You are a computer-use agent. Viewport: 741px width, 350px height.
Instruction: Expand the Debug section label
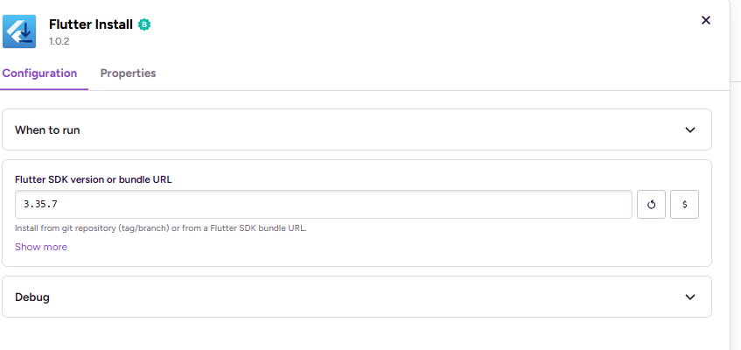[x=32, y=297]
